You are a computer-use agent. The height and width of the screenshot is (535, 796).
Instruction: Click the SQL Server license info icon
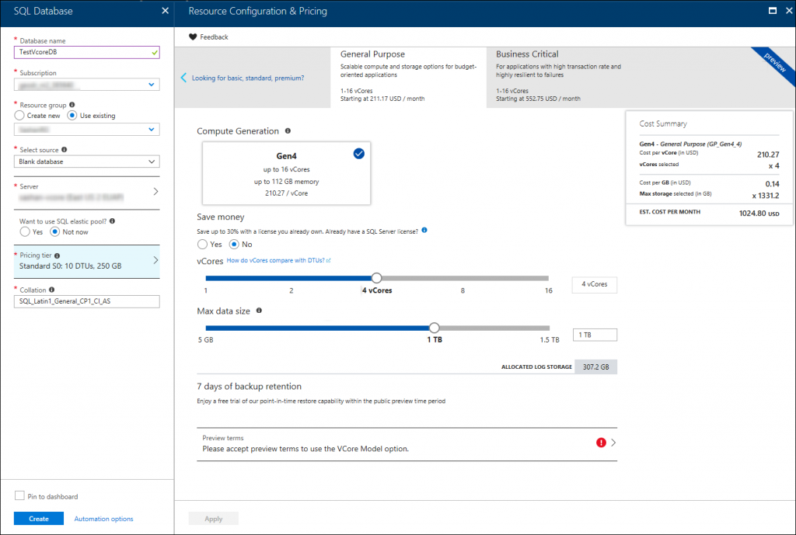click(x=424, y=231)
